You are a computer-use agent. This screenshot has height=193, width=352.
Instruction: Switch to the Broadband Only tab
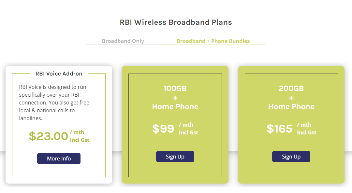point(123,41)
